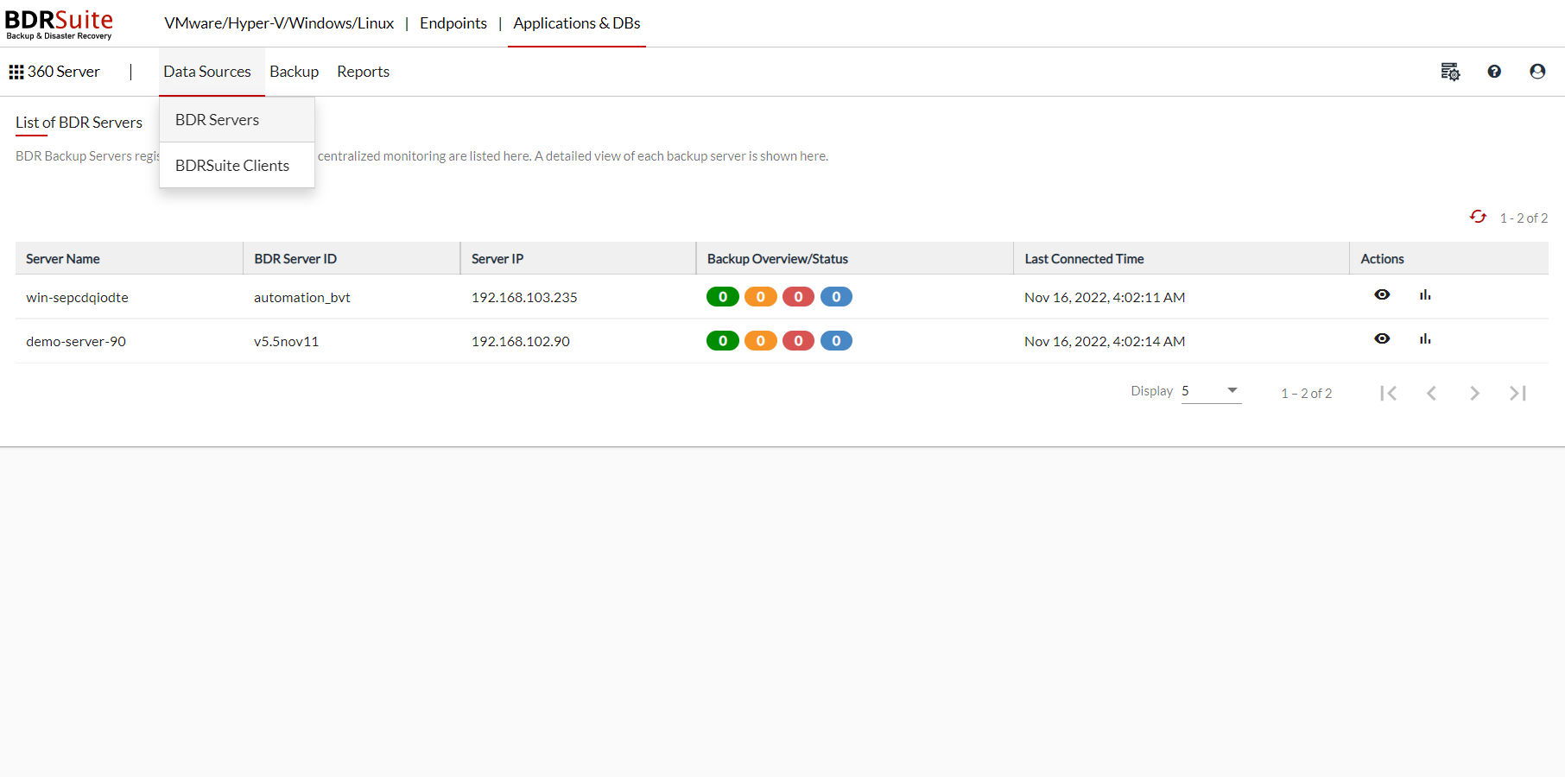Open the 360 Server apps grid icon

click(x=16, y=72)
